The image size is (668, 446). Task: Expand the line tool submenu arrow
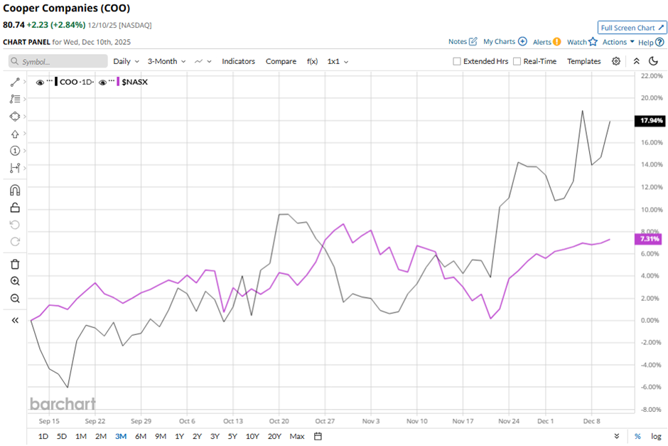[x=25, y=82]
